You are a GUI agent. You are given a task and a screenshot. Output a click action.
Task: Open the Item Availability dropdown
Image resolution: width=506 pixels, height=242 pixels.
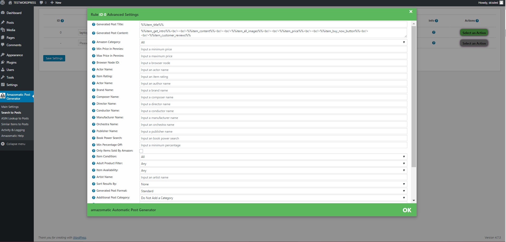coord(273,170)
